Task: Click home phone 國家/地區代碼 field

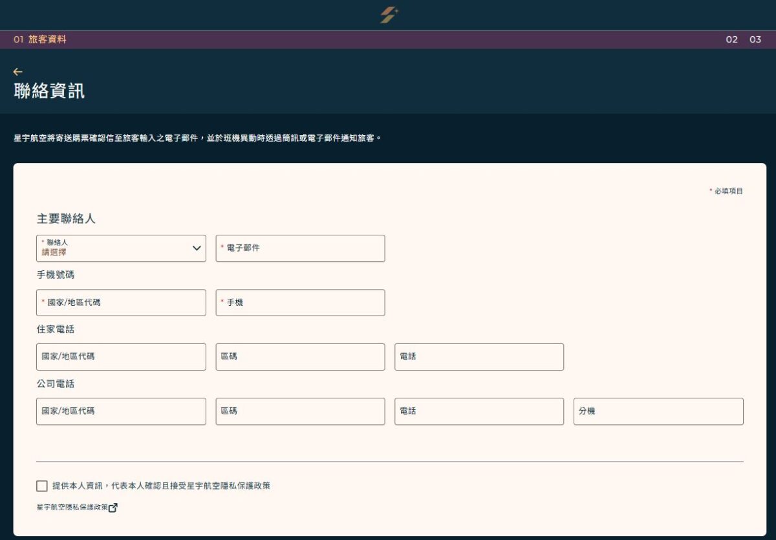Action: pos(121,357)
